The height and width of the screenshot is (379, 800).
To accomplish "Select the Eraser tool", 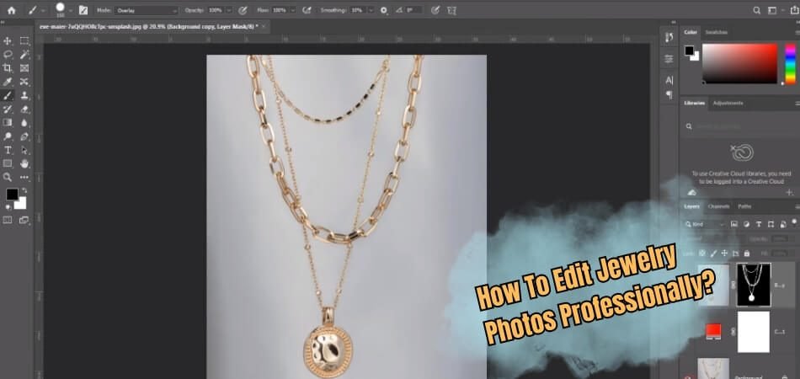I will [24, 109].
